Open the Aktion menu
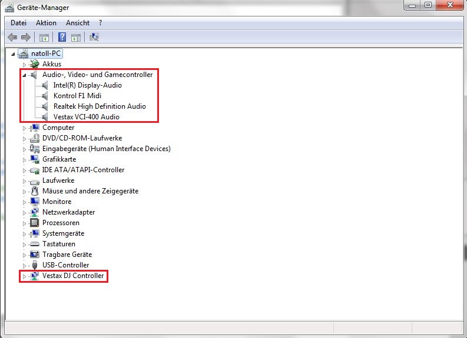This screenshot has width=467, height=338. [x=46, y=23]
